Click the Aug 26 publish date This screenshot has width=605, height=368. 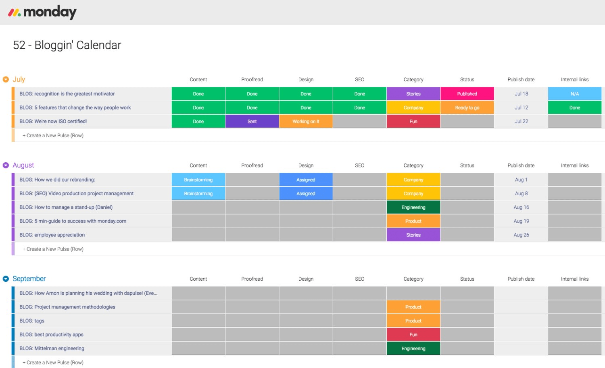(521, 235)
